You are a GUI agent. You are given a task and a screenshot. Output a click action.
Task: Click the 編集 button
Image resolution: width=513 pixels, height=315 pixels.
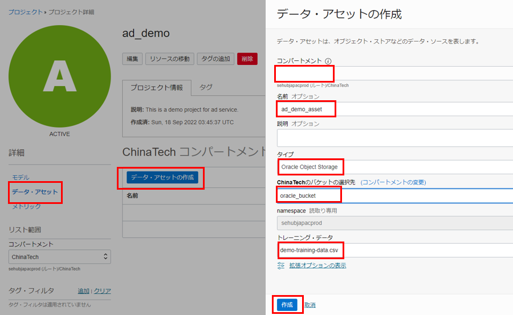tap(132, 59)
